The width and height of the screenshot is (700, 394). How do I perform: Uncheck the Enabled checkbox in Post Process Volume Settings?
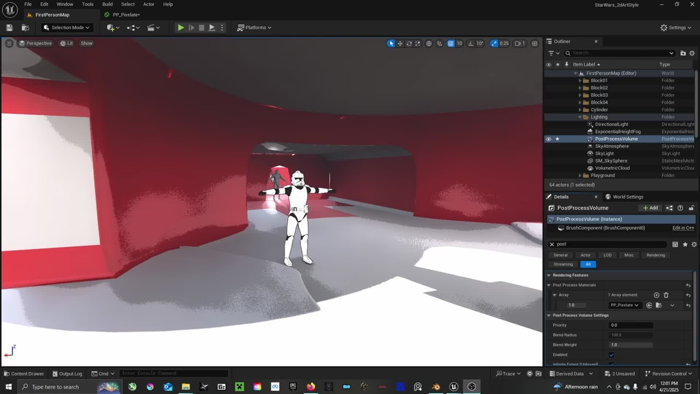(611, 354)
